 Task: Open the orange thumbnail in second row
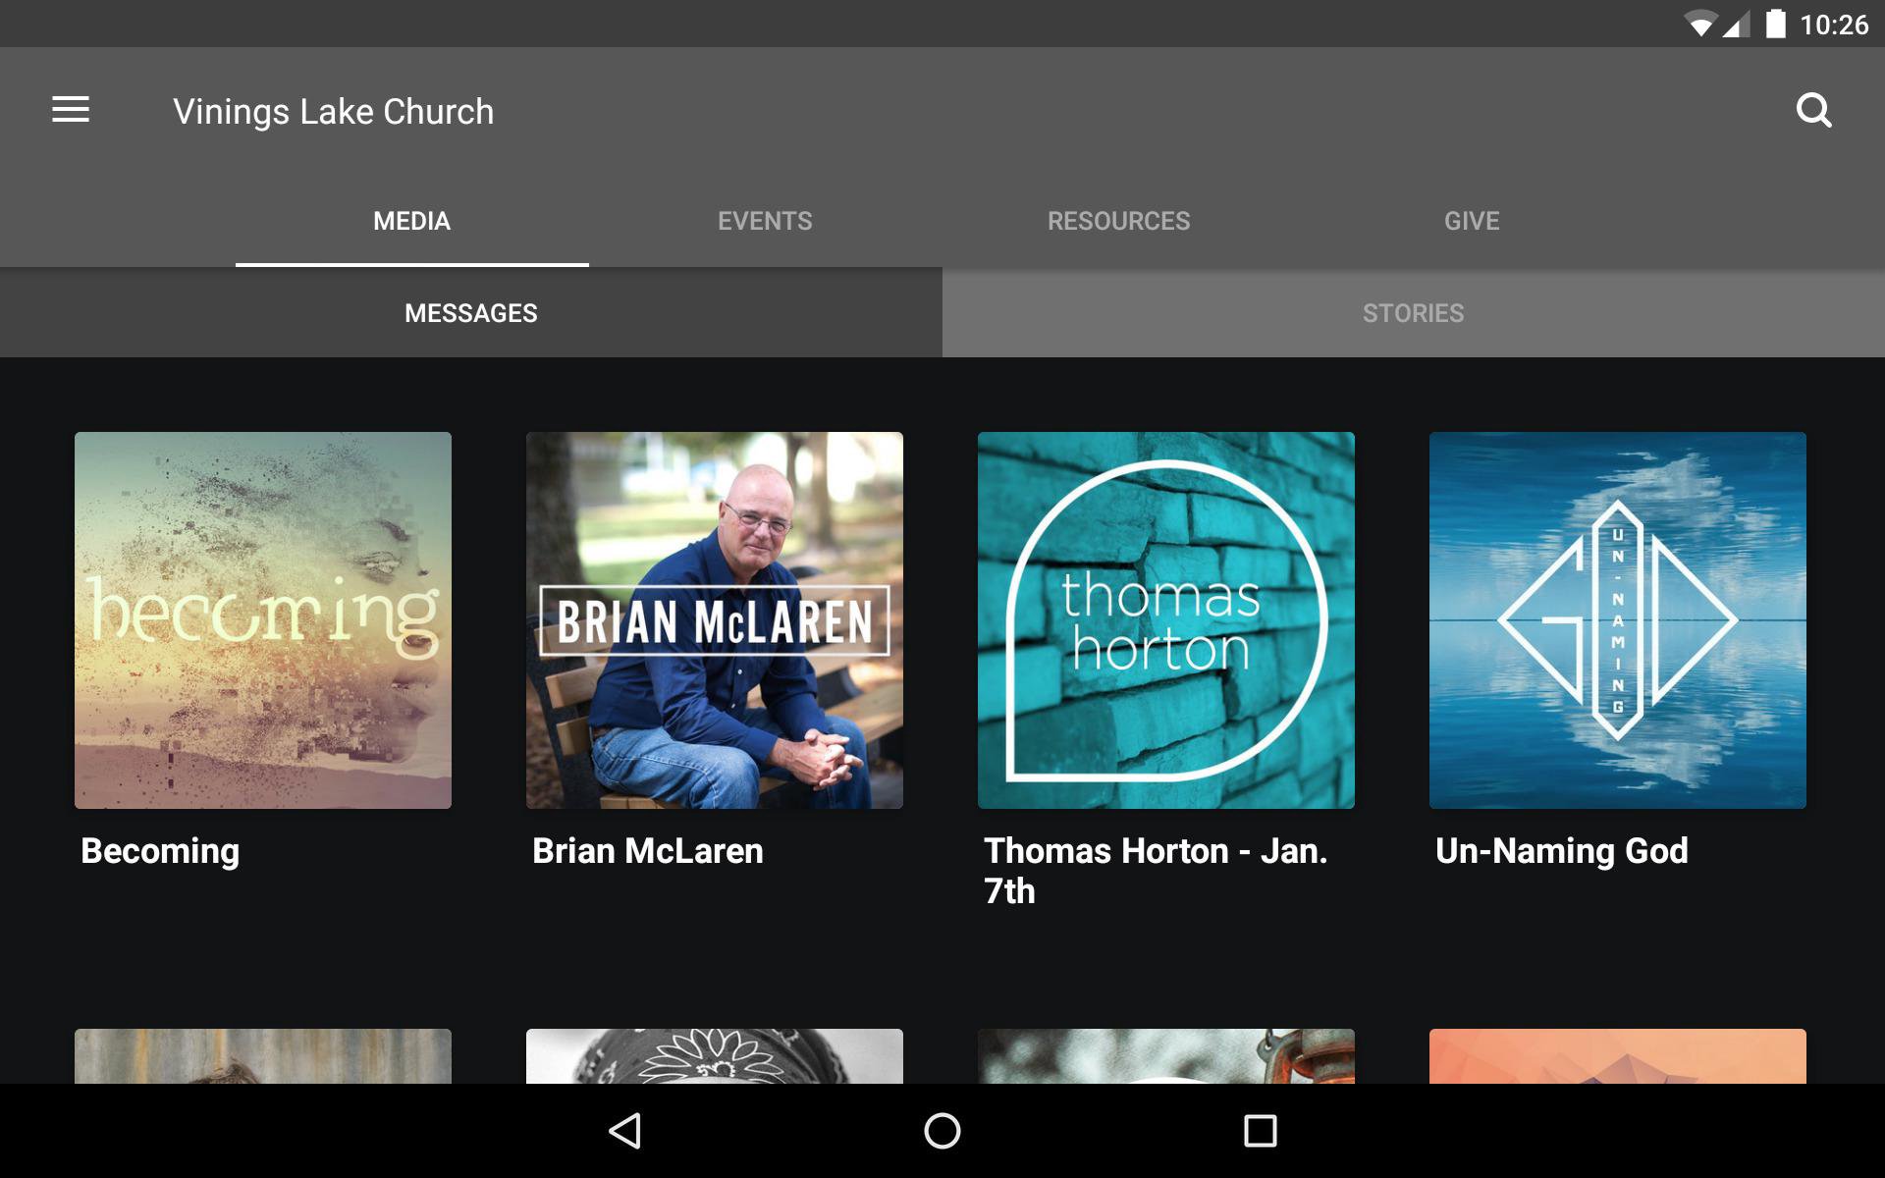click(1618, 1056)
